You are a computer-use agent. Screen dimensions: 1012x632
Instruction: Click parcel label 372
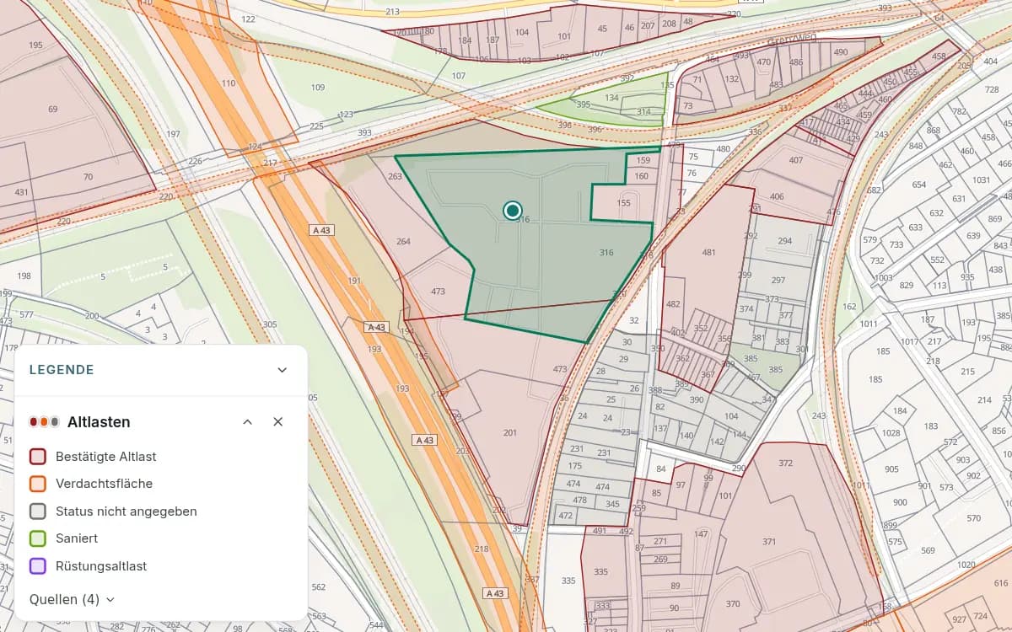(x=786, y=463)
